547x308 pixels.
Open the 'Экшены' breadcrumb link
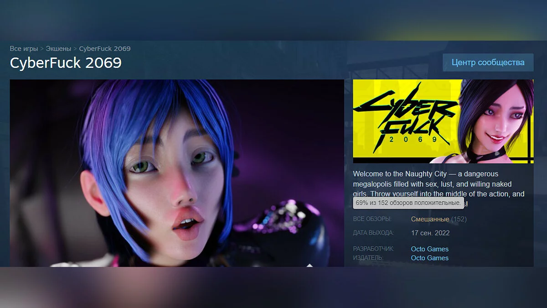[58, 48]
